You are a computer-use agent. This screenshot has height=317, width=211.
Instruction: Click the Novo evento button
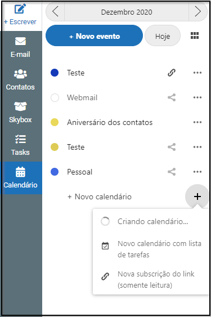tap(94, 35)
